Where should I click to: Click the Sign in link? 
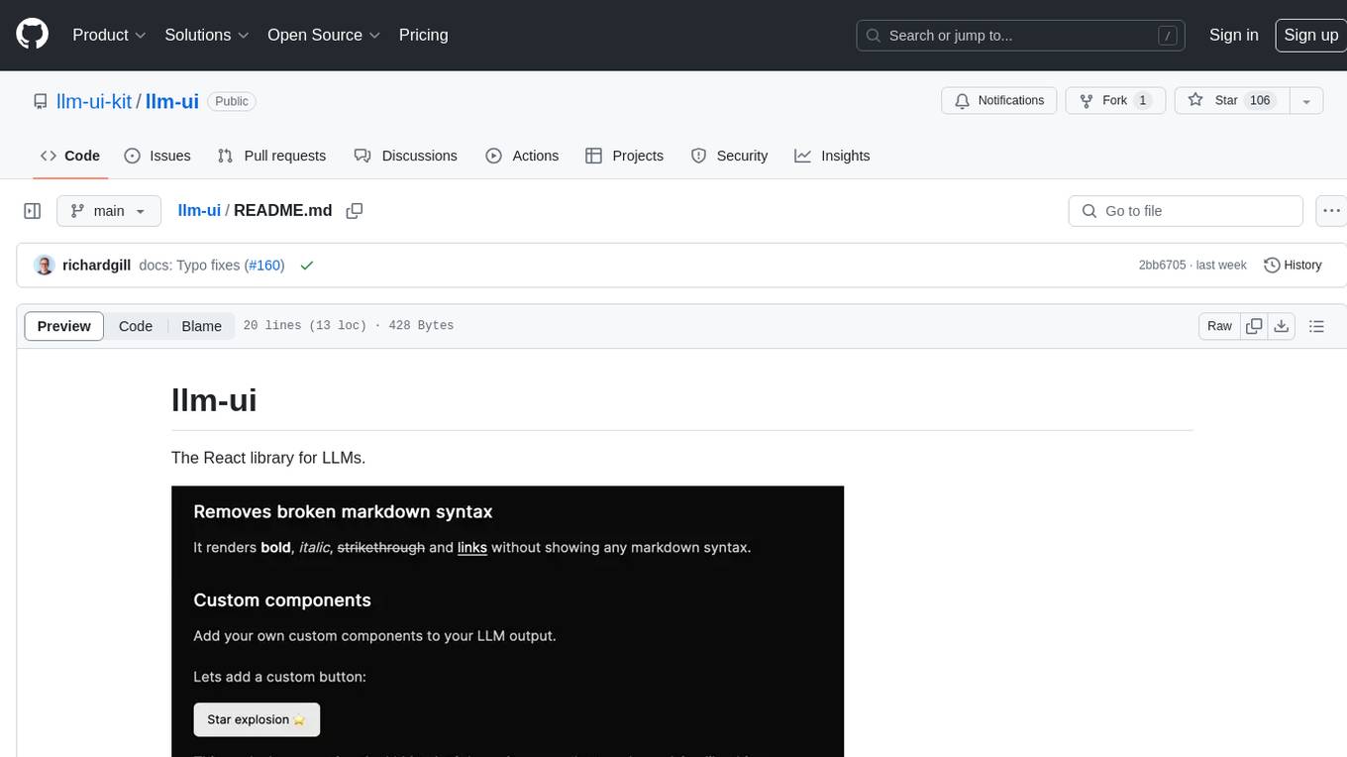[1233, 35]
